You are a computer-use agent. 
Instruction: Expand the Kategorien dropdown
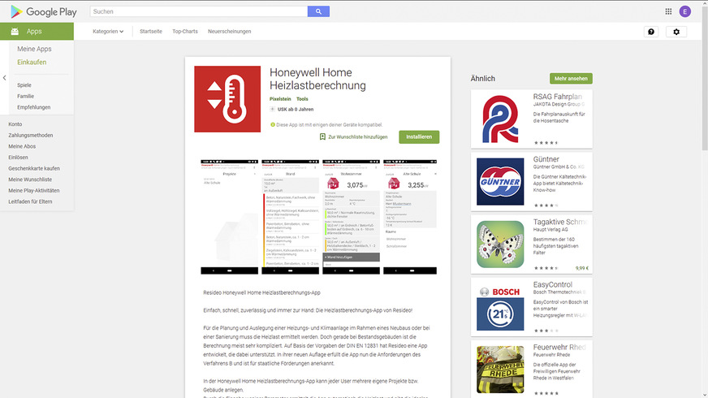(x=108, y=32)
